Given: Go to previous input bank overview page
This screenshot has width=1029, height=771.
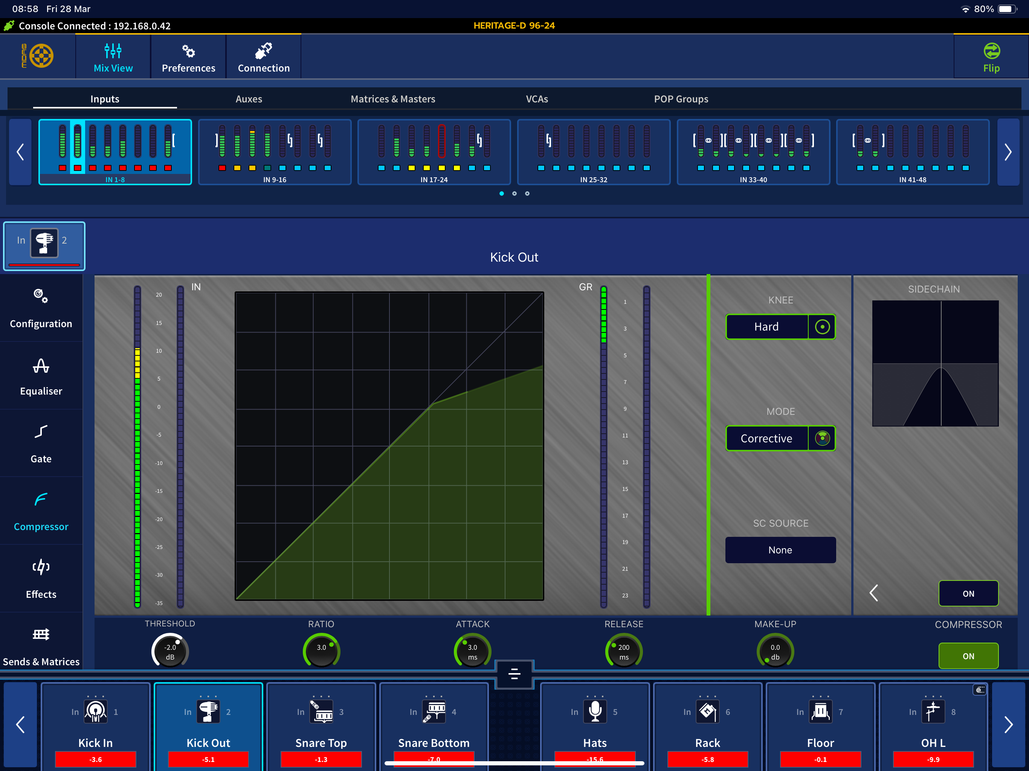Looking at the screenshot, I should (20, 152).
